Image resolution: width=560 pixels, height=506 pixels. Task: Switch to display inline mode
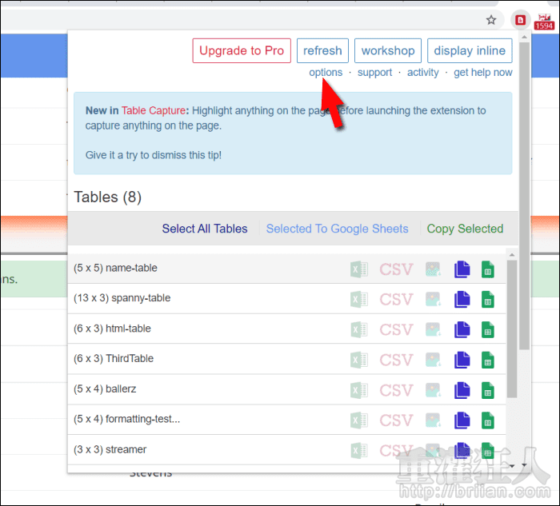coord(470,50)
